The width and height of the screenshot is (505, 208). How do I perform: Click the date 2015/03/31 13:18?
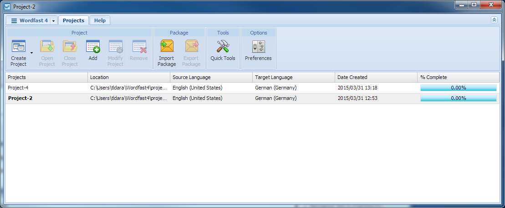pos(357,88)
